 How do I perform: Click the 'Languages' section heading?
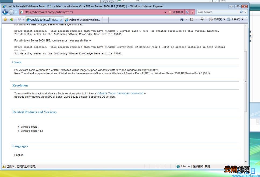(20, 146)
